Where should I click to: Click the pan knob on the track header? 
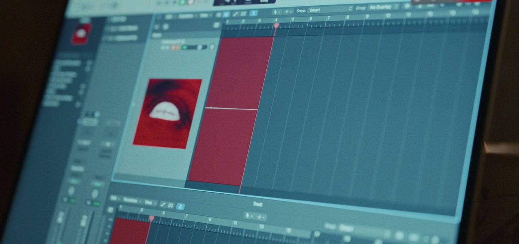(212, 47)
